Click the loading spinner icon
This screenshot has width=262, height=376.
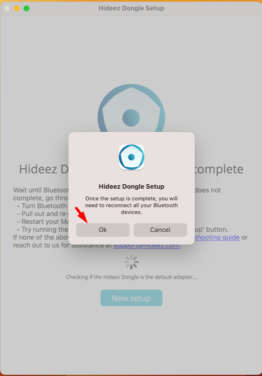click(131, 262)
